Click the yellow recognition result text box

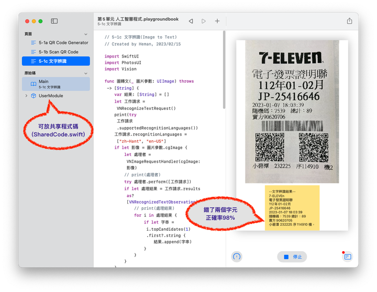(292, 207)
